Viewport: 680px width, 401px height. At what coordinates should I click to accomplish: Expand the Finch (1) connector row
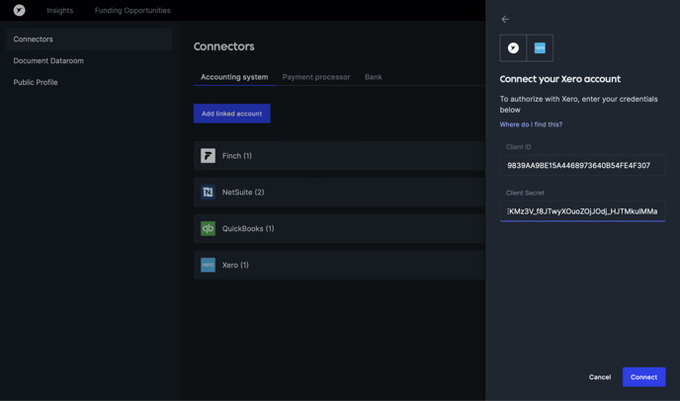point(339,156)
